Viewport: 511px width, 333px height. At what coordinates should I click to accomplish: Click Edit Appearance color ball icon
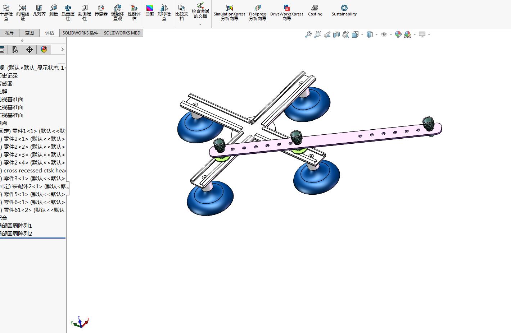(x=398, y=34)
